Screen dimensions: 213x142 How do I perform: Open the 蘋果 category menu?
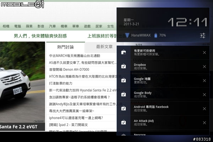(29, 26)
